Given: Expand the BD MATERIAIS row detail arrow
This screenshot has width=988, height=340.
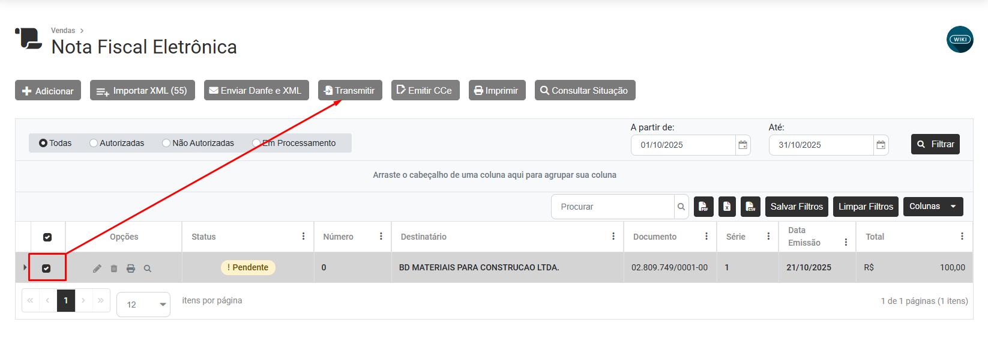Looking at the screenshot, I should click(25, 267).
